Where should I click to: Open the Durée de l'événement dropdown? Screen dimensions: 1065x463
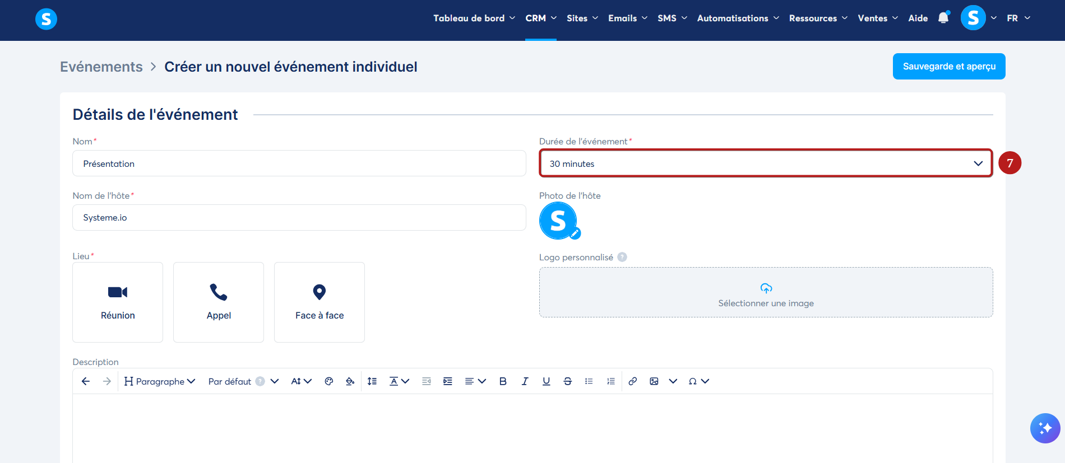pyautogui.click(x=766, y=163)
